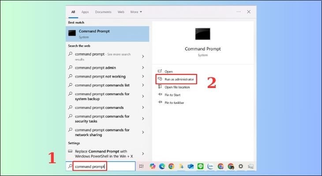Screen dimensions: 322x176
Task: Open Settings gear on the taskbar
Action: (x=241, y=166)
